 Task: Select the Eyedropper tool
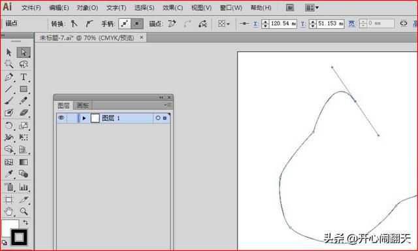(8, 174)
